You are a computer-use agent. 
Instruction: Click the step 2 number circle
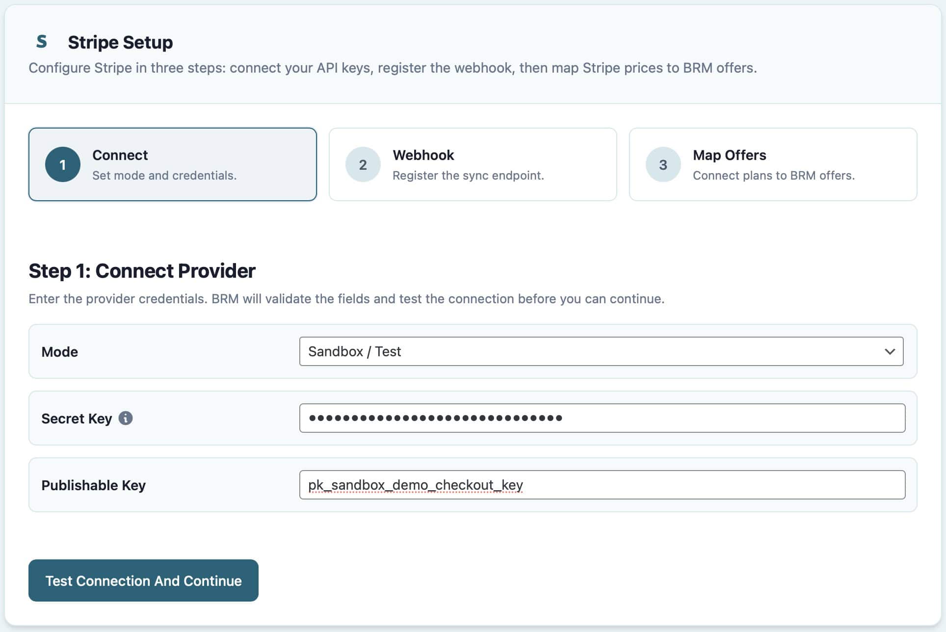tap(363, 164)
